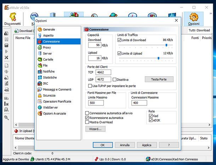Image resolution: width=216 pixels, height=165 pixels.
Task: Click the cancel X icon in left sidebar
Action: [x=6, y=57]
